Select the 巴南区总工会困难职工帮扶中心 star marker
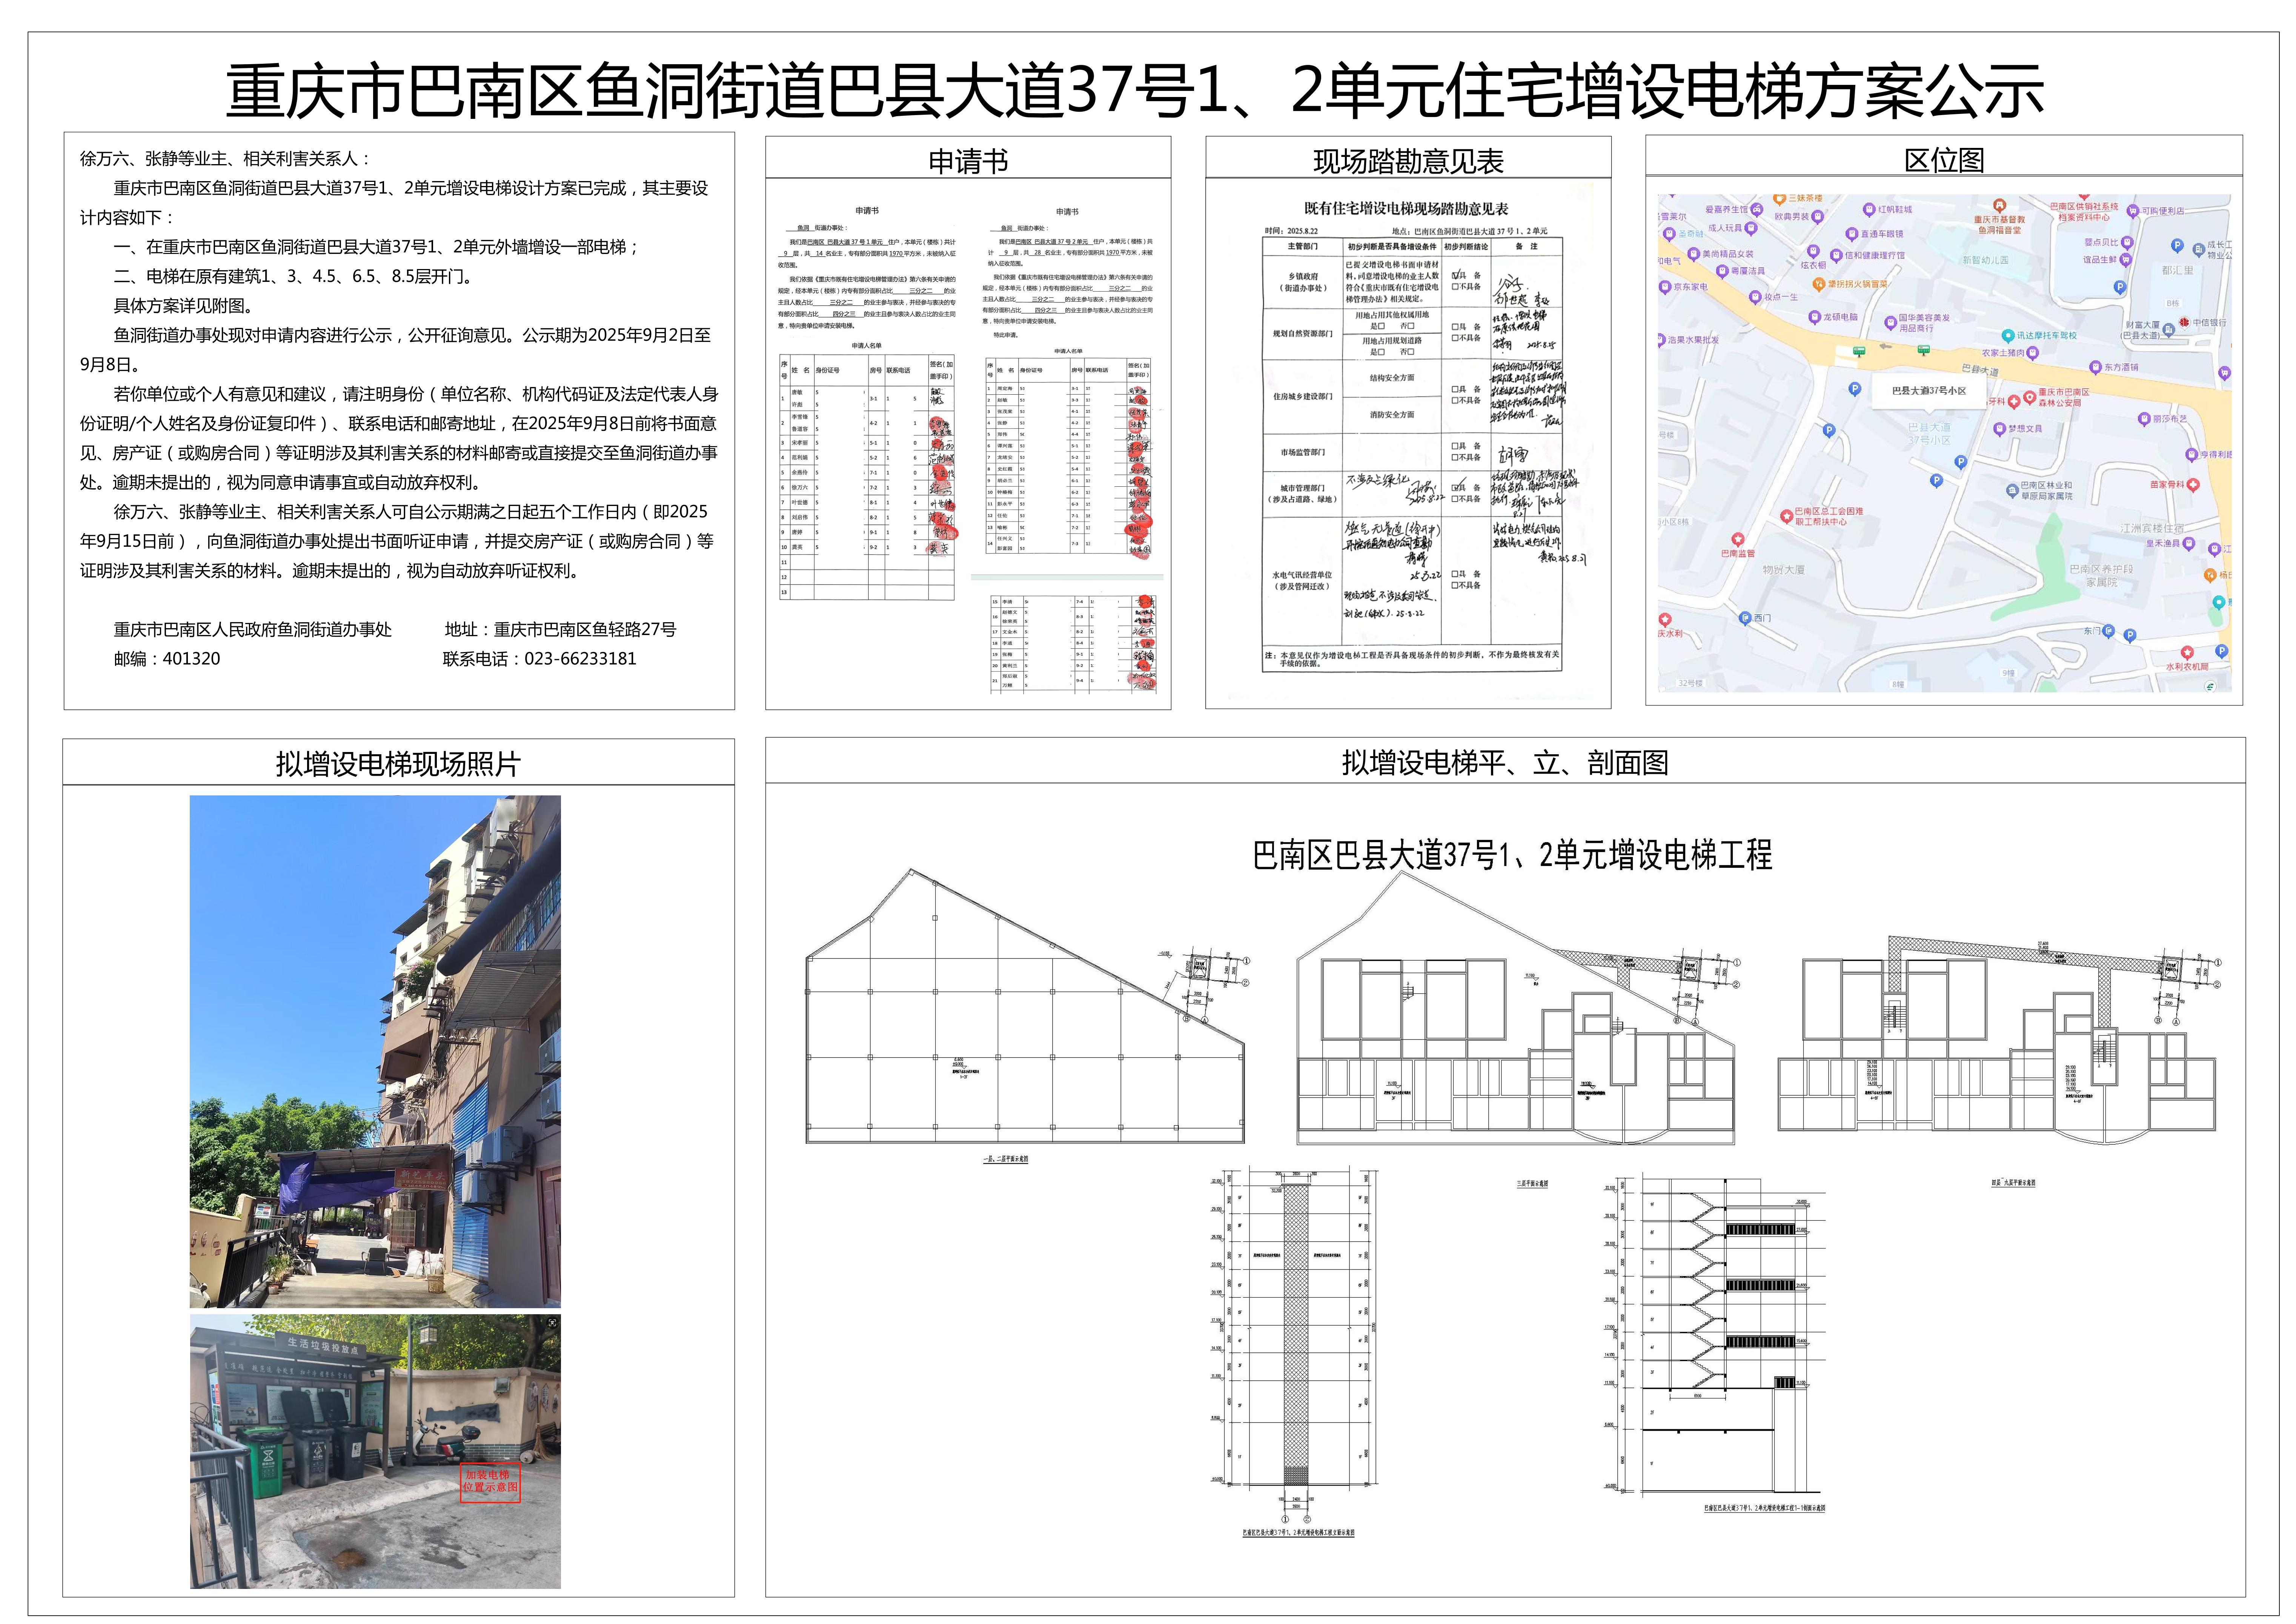Screen dimensions: 2296x1624 pos(1787,516)
